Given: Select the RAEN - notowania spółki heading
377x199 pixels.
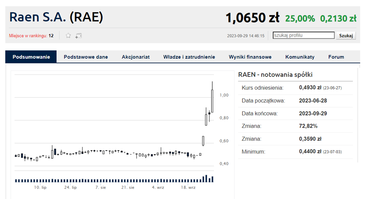Looking at the screenshot, I should 275,75.
